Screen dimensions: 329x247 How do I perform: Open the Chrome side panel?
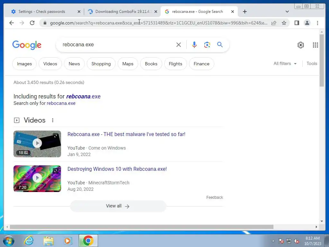(297, 23)
